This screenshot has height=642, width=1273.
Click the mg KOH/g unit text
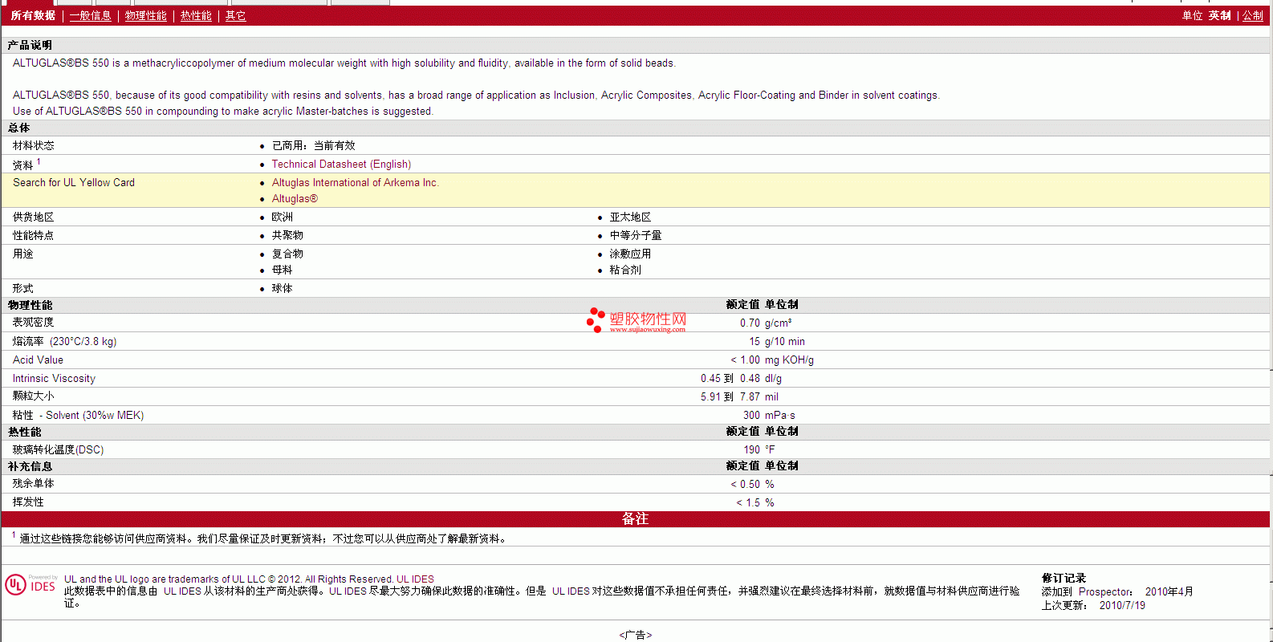(789, 360)
